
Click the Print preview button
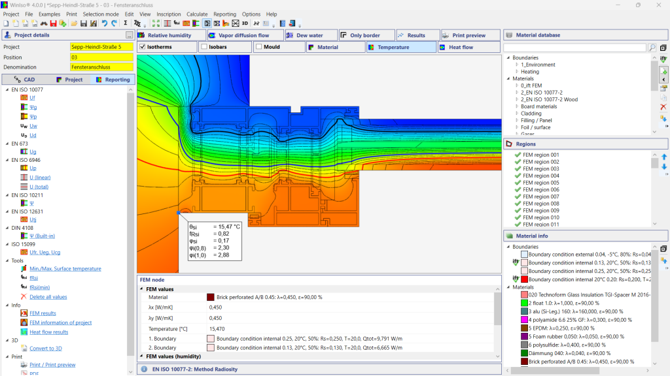point(470,35)
